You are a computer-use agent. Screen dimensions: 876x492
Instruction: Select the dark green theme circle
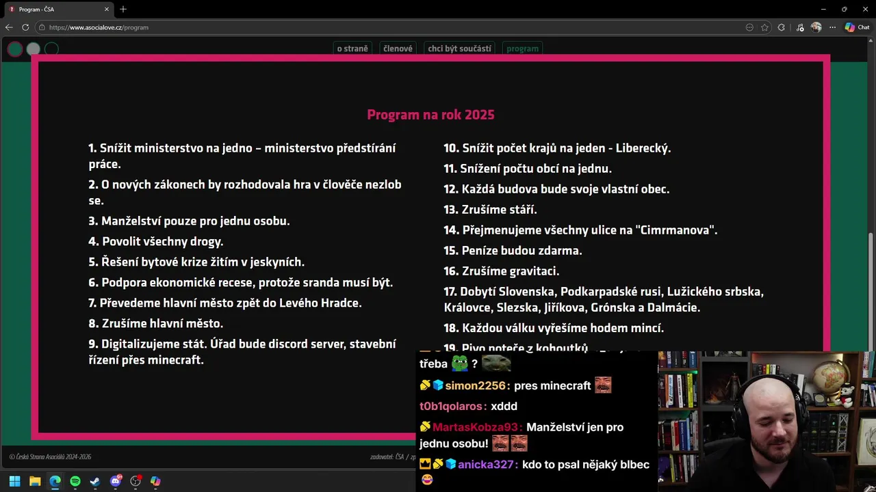tap(15, 49)
